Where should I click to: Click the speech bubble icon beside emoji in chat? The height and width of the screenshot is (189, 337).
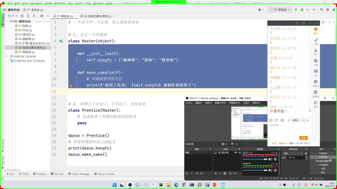(x=276, y=120)
